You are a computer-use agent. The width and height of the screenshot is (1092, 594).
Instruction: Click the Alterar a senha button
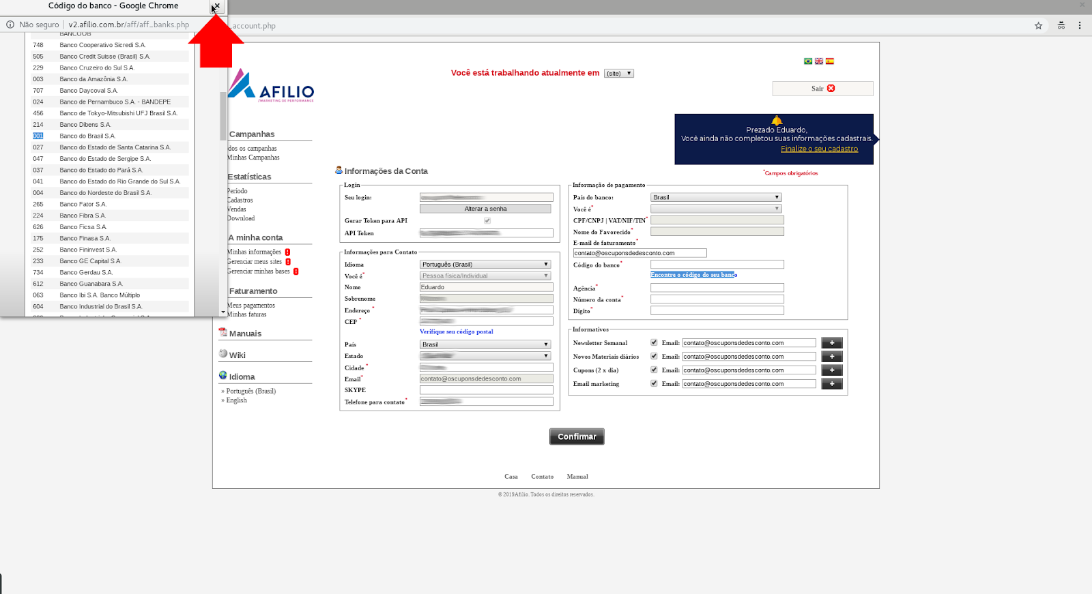[485, 209]
